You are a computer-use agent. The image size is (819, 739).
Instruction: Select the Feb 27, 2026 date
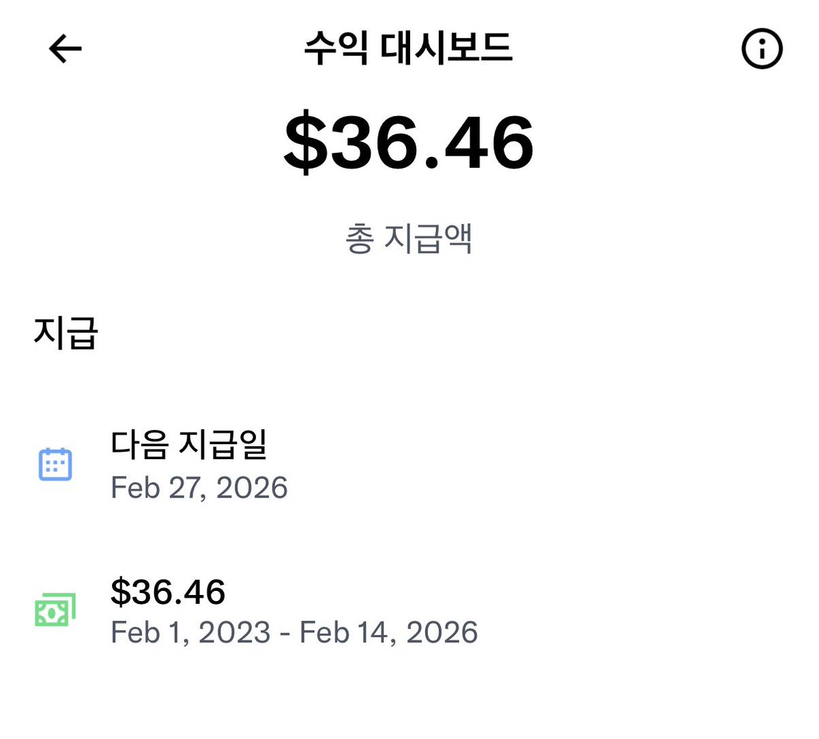199,488
